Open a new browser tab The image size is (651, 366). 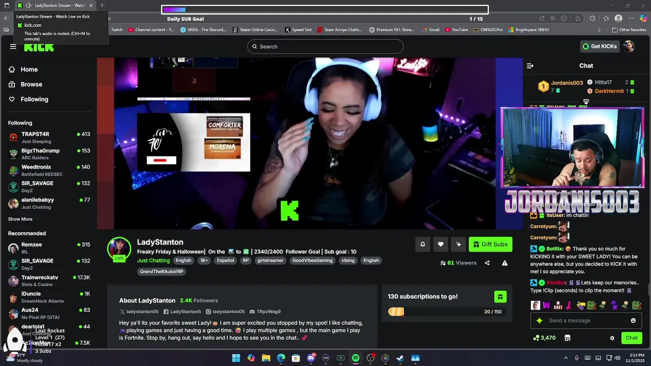click(x=102, y=6)
